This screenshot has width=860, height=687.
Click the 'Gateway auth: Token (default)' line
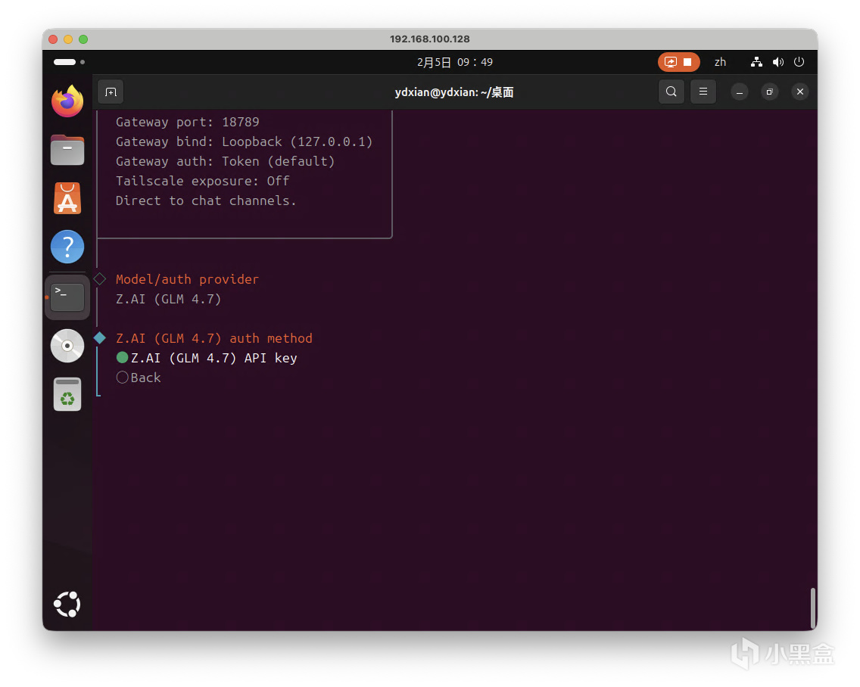pyautogui.click(x=225, y=162)
